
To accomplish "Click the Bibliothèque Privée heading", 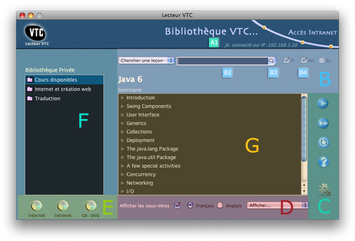I will 50,70.
